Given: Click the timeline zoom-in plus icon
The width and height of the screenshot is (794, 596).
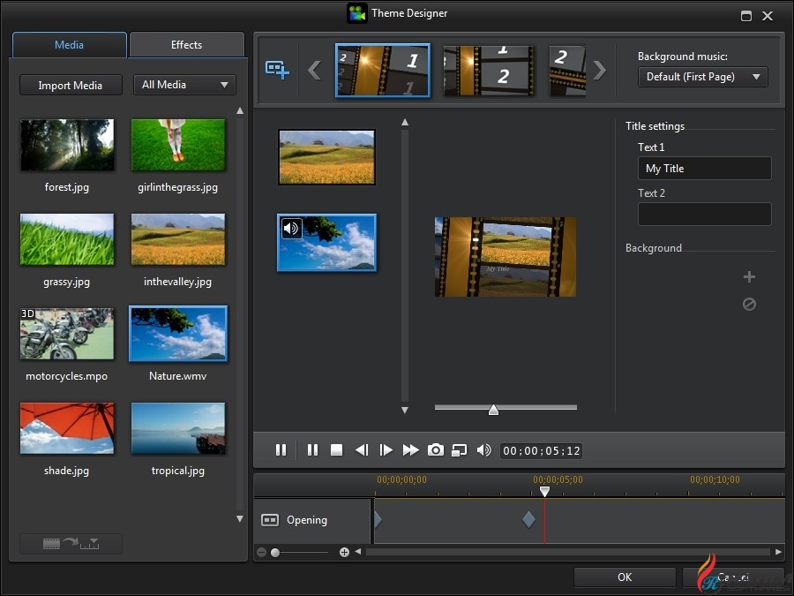Looking at the screenshot, I should click(344, 553).
